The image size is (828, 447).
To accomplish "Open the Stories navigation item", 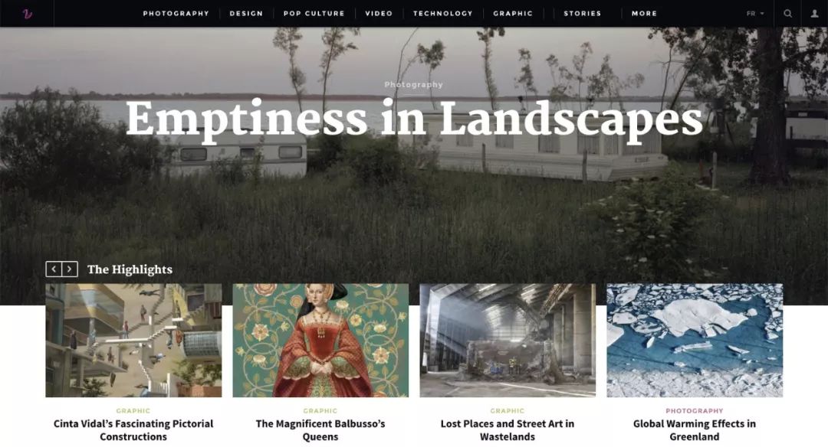I will [x=582, y=14].
